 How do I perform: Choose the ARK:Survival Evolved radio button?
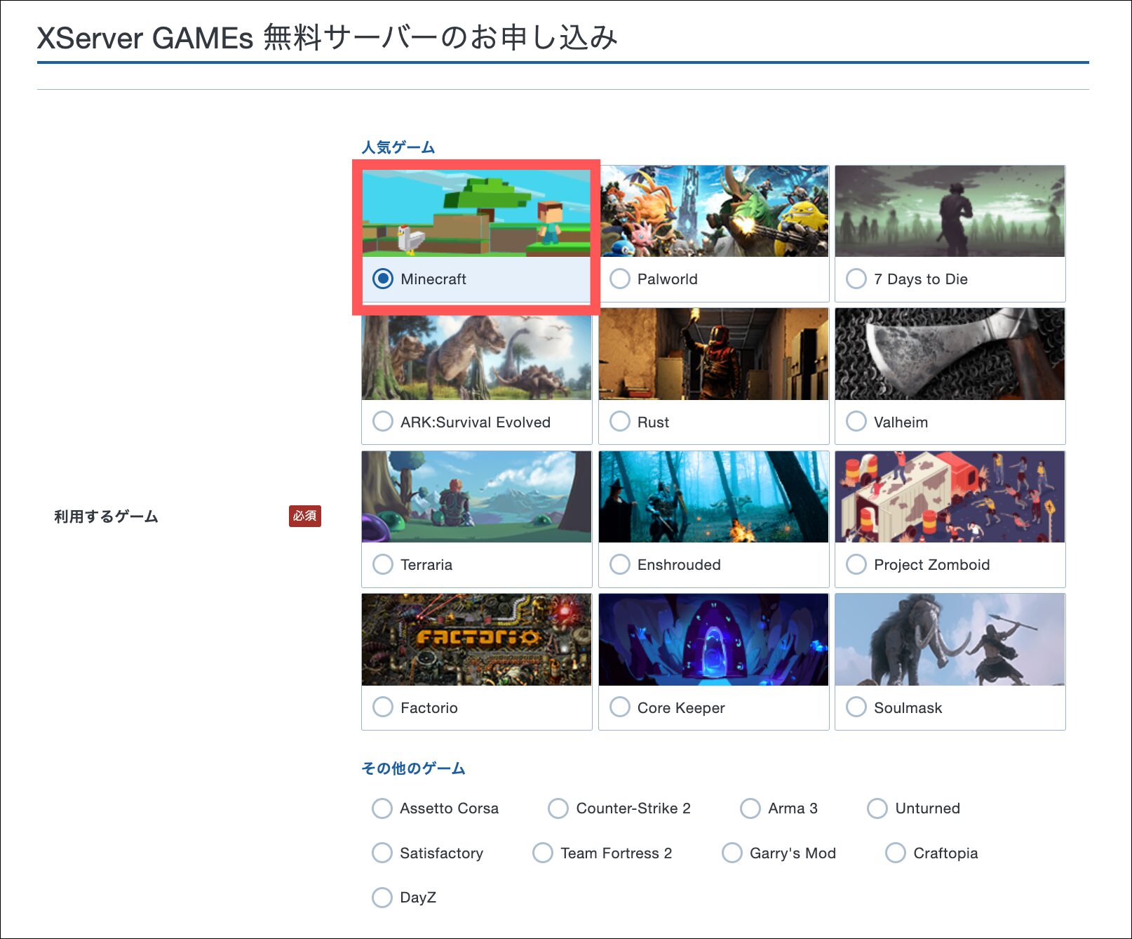[x=383, y=422]
